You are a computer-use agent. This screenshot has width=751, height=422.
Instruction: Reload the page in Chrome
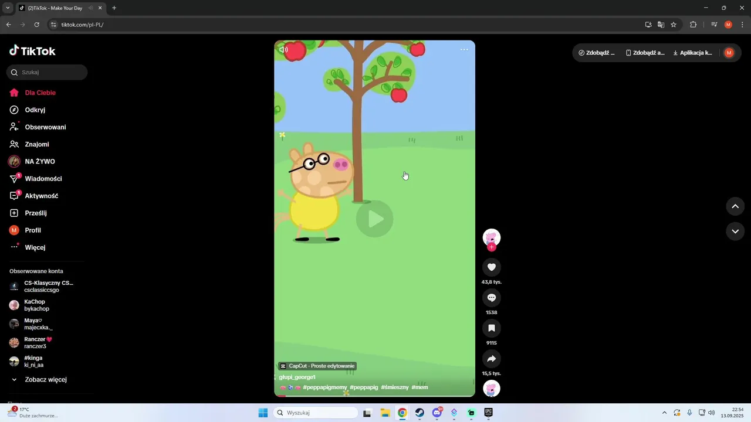coord(36,25)
